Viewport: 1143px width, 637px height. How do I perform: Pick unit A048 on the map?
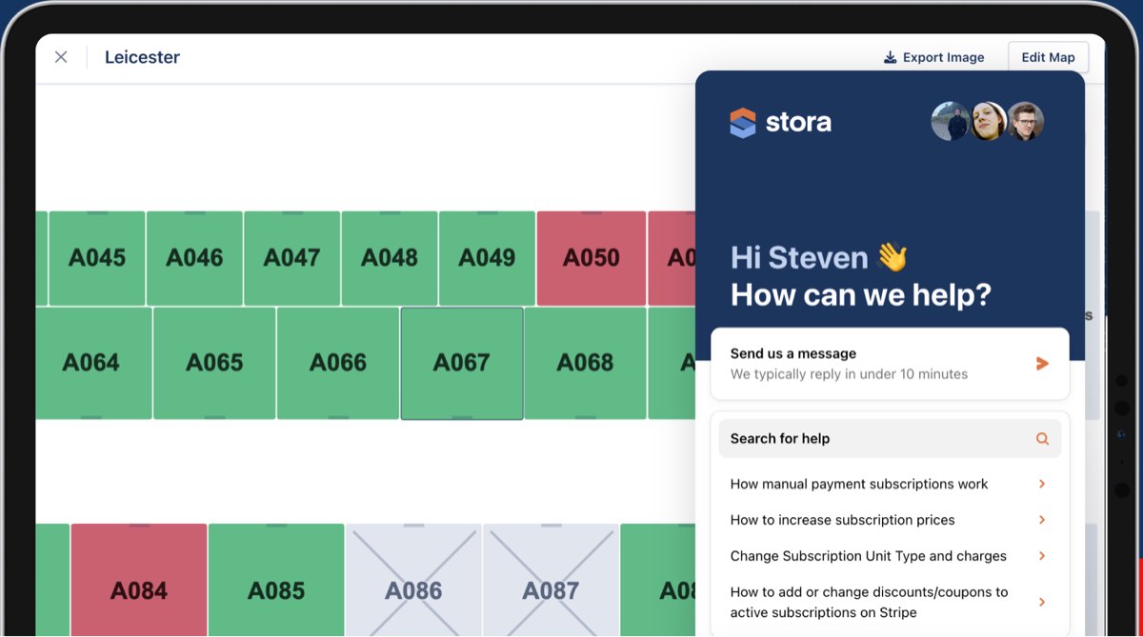tap(390, 258)
